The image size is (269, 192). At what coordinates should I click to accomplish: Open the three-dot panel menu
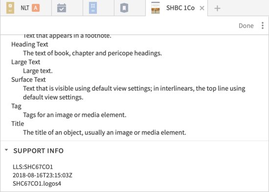(263, 25)
